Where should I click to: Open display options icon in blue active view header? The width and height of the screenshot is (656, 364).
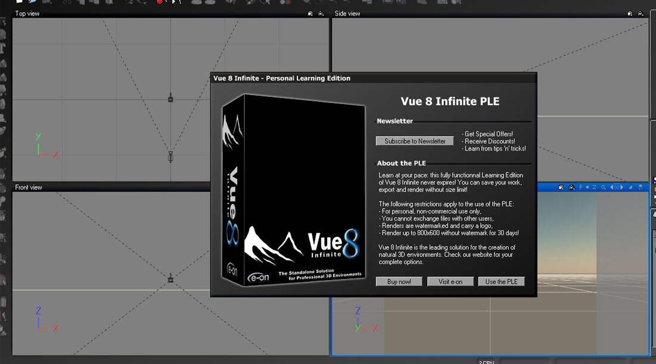pyautogui.click(x=561, y=187)
